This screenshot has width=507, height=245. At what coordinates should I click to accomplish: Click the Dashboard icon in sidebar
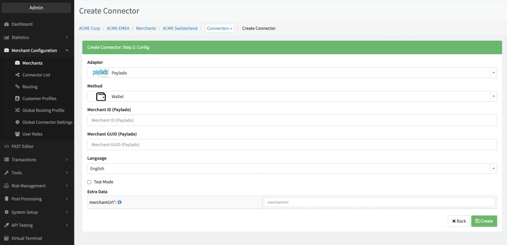click(x=6, y=24)
